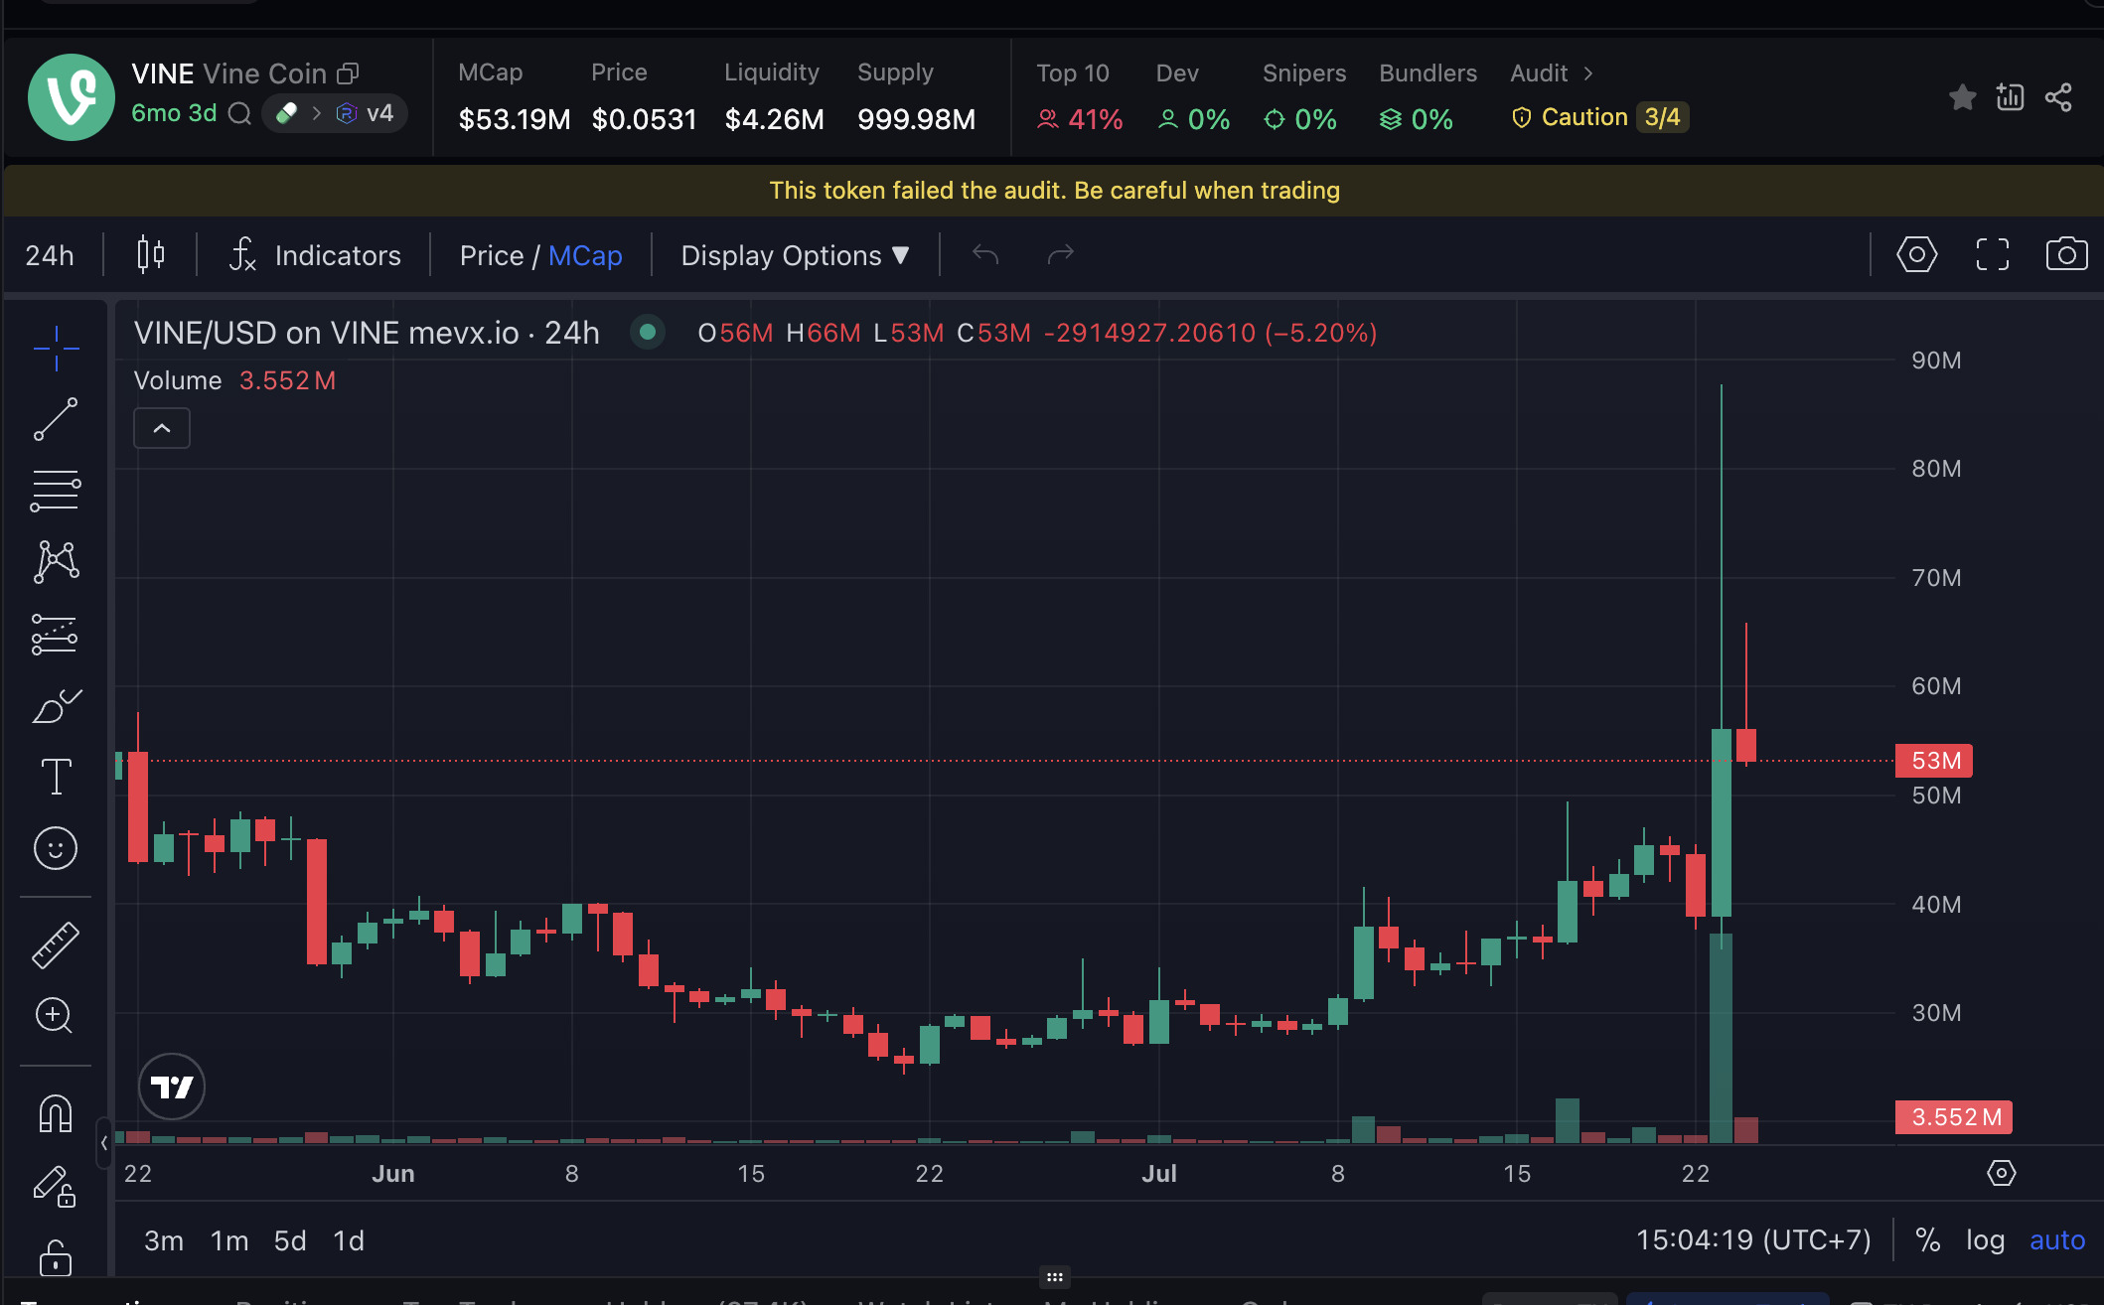Viewport: 2104px width, 1305px height.
Task: Undo the last chart action
Action: (984, 255)
